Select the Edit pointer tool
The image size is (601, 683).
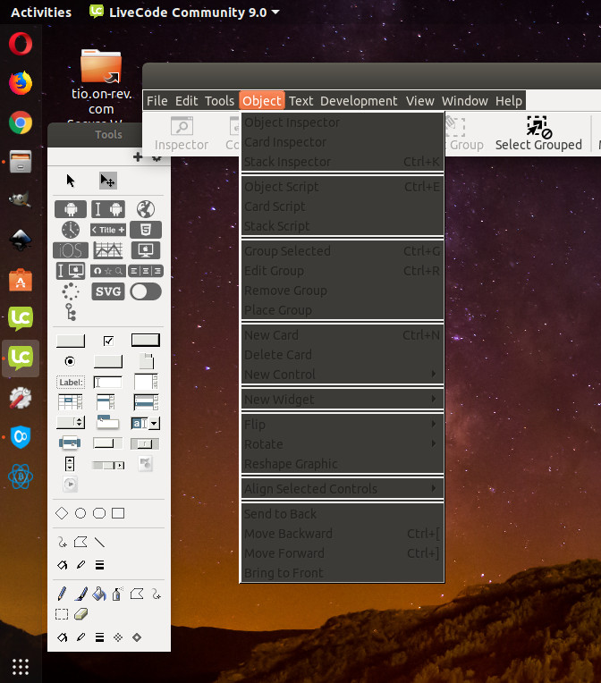[107, 181]
